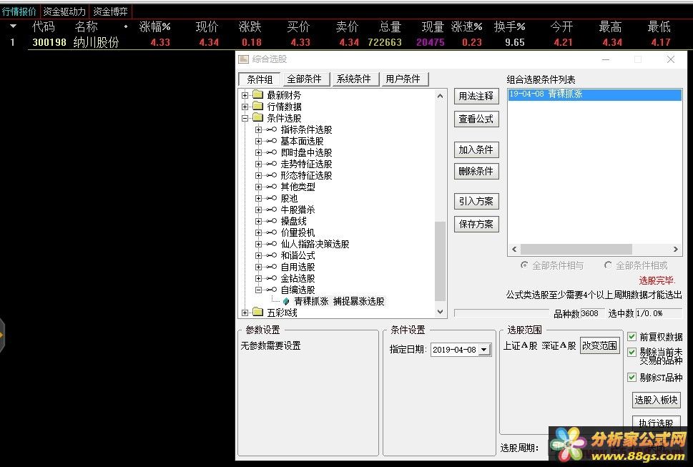Select the 形态特征选股 tree item

(x=306, y=175)
